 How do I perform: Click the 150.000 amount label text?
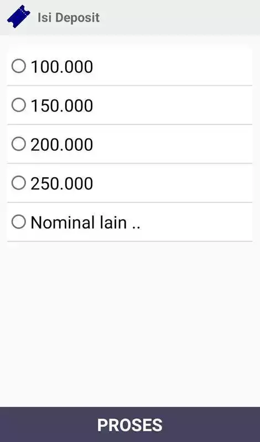coord(62,106)
